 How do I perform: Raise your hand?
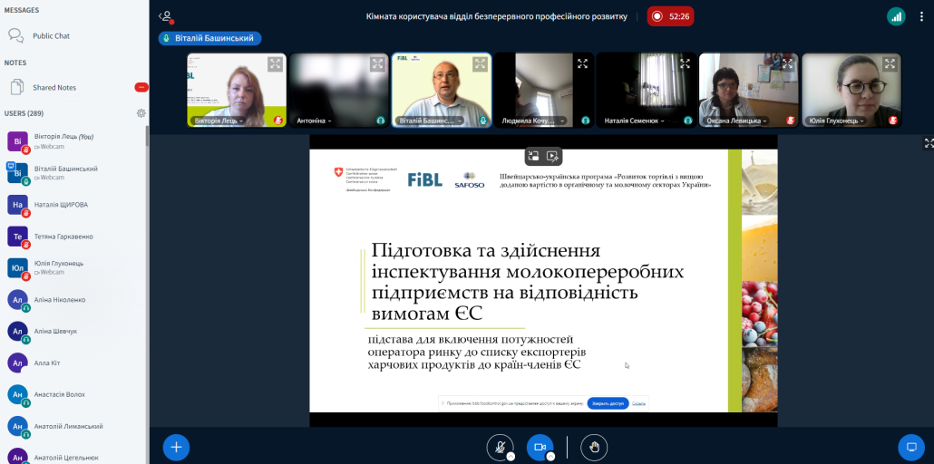(594, 447)
